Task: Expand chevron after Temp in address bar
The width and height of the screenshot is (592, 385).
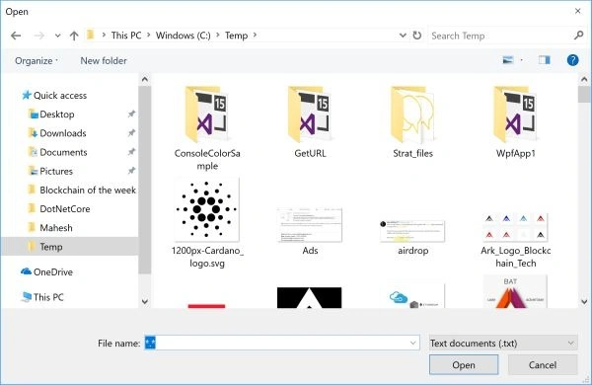Action: [255, 36]
